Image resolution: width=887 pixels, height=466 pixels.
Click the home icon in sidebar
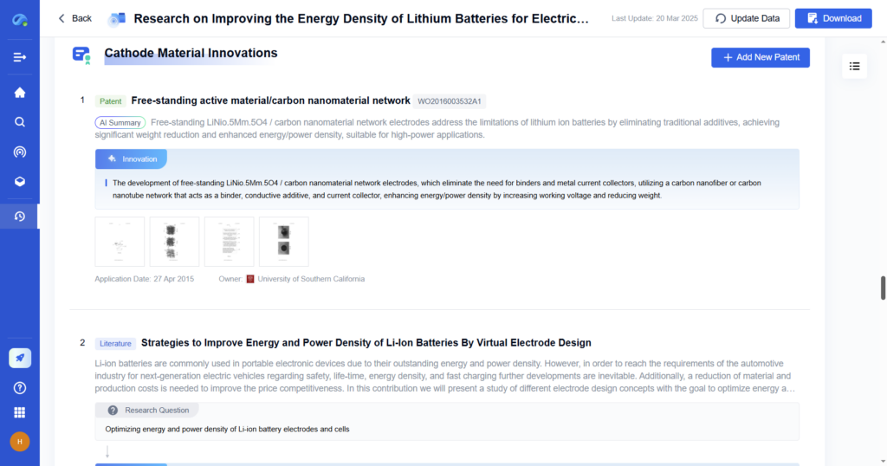point(19,93)
